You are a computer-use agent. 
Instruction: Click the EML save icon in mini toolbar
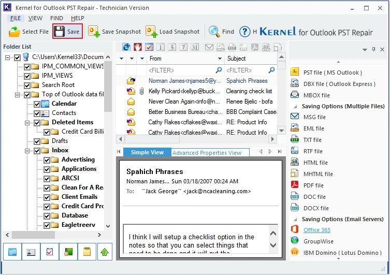220,47
